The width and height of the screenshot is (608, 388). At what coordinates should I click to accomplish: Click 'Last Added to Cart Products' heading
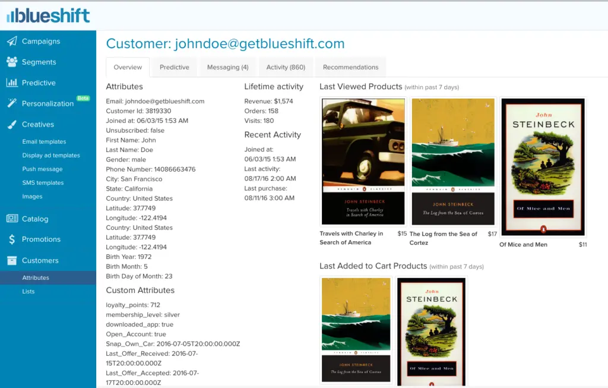(373, 266)
